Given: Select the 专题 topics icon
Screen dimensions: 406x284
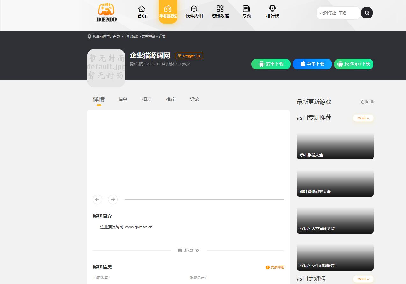Looking at the screenshot, I should tap(246, 9).
